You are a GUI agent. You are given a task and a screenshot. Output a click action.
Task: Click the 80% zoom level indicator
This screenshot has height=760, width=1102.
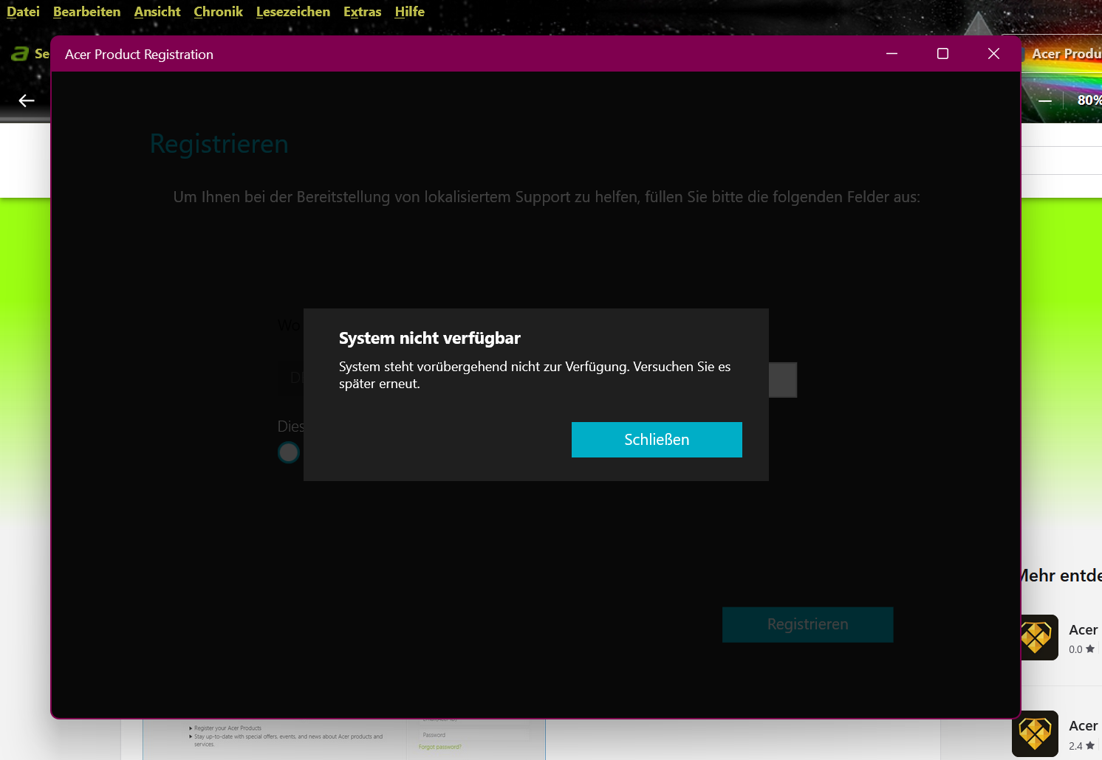click(1089, 100)
